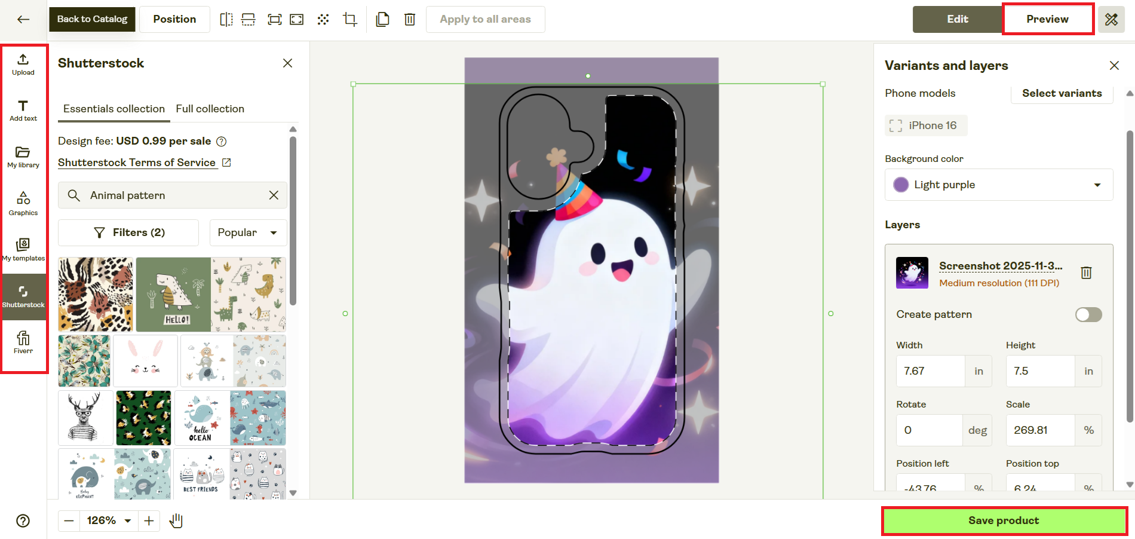Open the Fiverr panel
The height and width of the screenshot is (539, 1135).
coord(23,342)
